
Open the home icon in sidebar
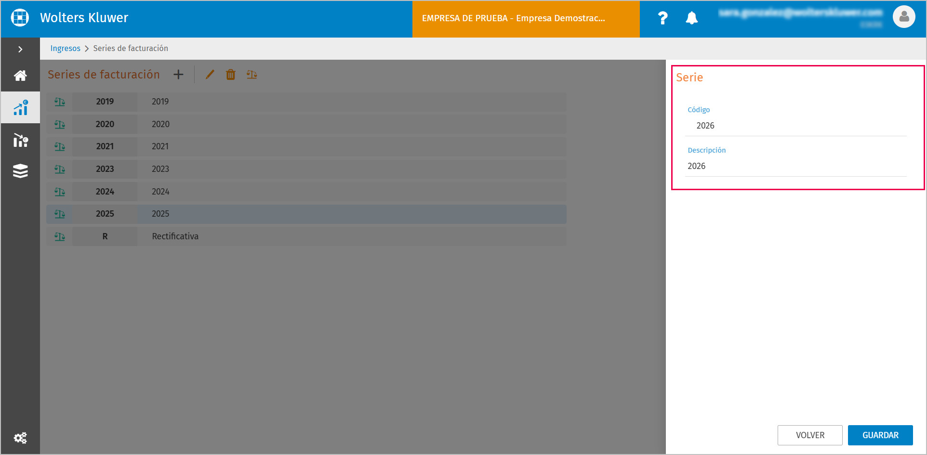20,76
